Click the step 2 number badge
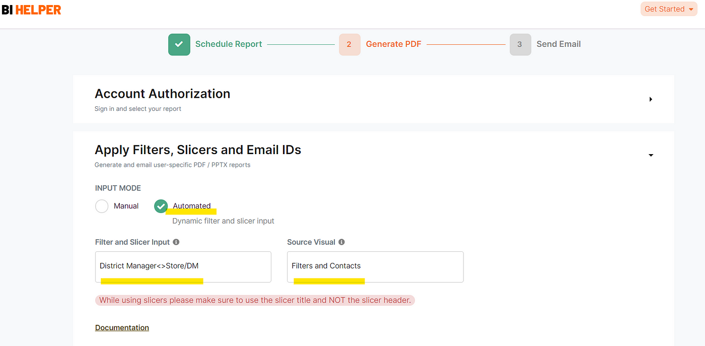 click(x=349, y=44)
